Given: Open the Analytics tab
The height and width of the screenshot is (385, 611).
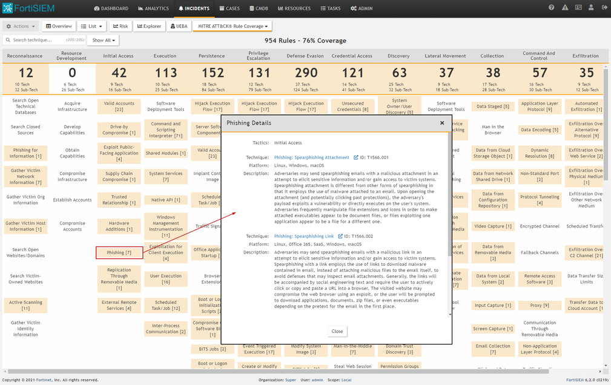Looking at the screenshot, I should [154, 8].
